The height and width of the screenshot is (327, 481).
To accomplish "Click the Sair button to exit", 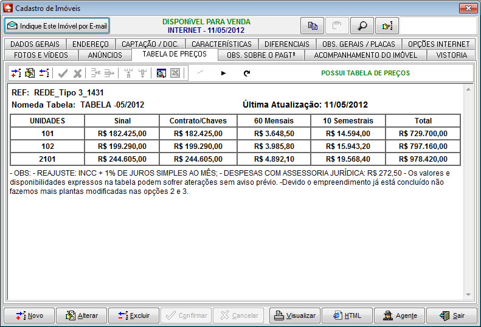I will click(451, 315).
